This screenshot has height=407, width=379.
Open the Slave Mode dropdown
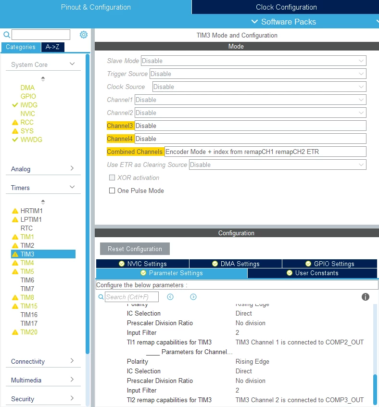pyautogui.click(x=253, y=61)
